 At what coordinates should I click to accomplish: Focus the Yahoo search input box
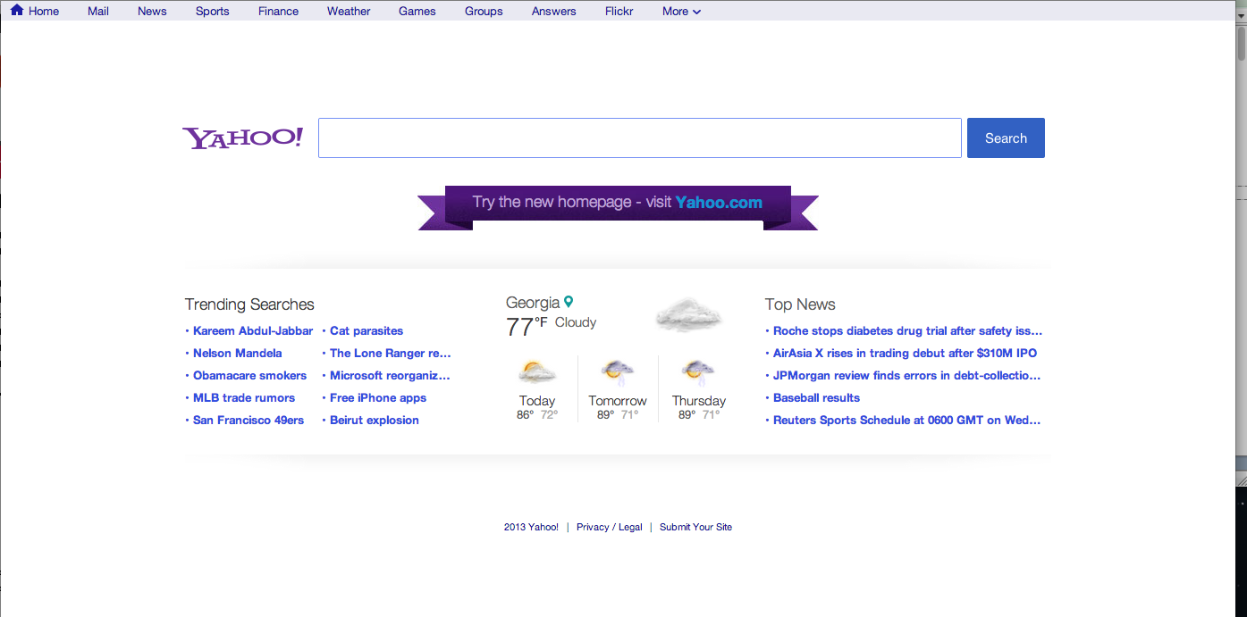point(640,138)
